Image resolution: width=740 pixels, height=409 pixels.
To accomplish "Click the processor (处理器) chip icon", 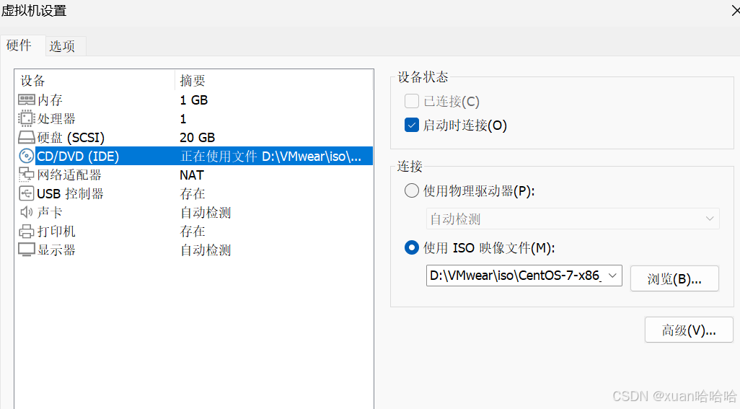I will coord(27,118).
